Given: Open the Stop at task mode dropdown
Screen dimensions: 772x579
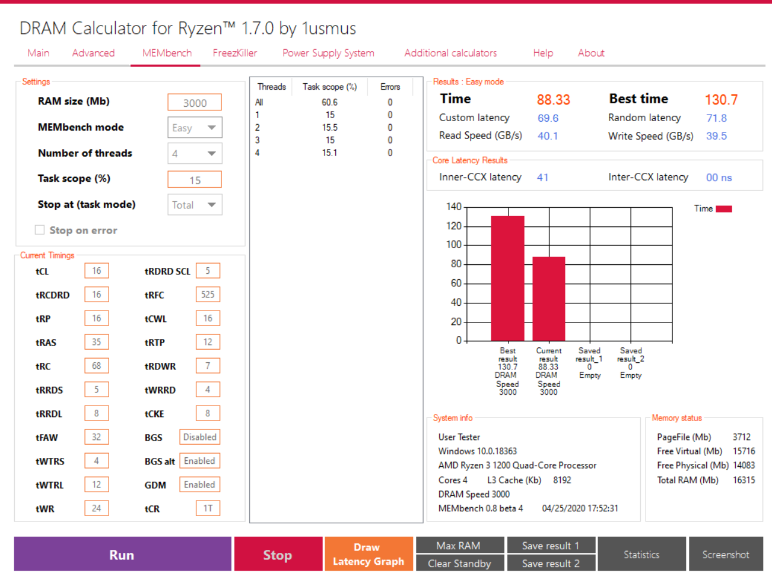Looking at the screenshot, I should coord(195,205).
